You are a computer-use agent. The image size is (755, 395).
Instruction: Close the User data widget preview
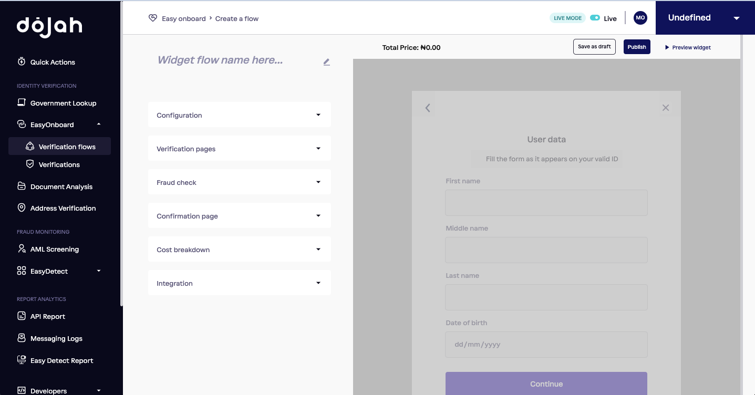point(666,108)
